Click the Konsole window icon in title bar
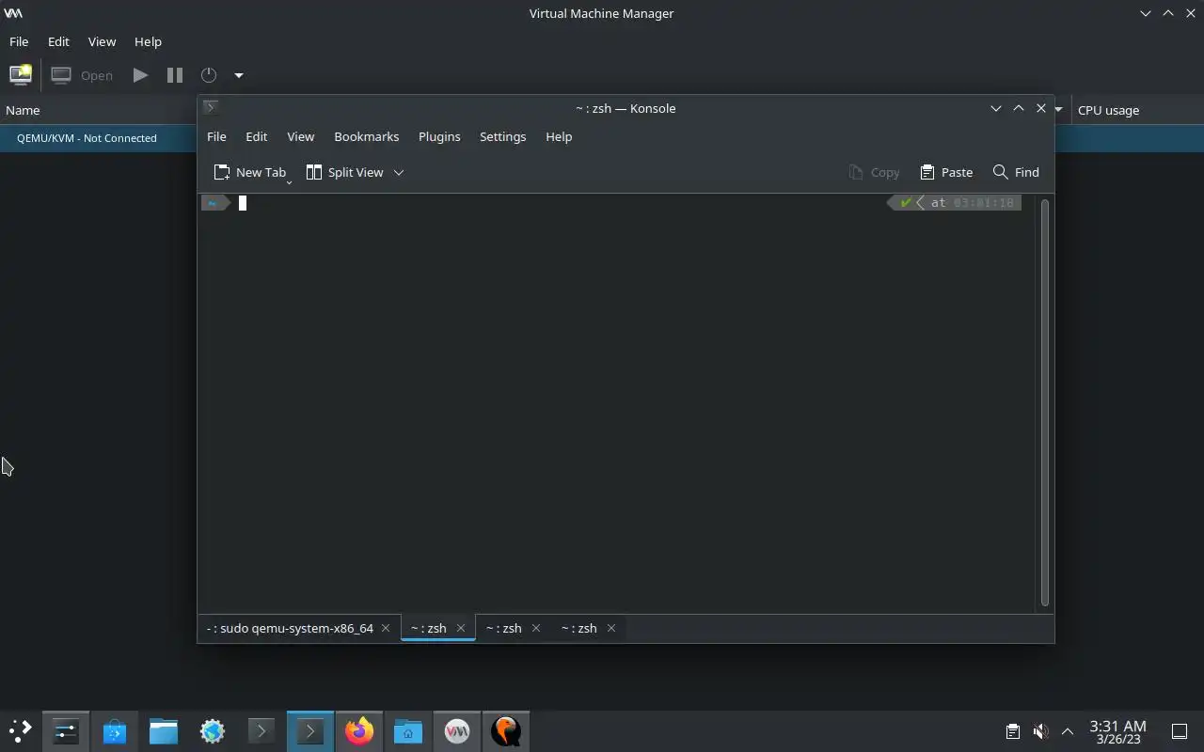Image resolution: width=1204 pixels, height=752 pixels. coord(211,107)
